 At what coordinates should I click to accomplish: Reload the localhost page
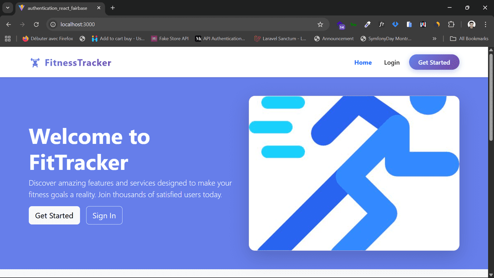(x=36, y=24)
